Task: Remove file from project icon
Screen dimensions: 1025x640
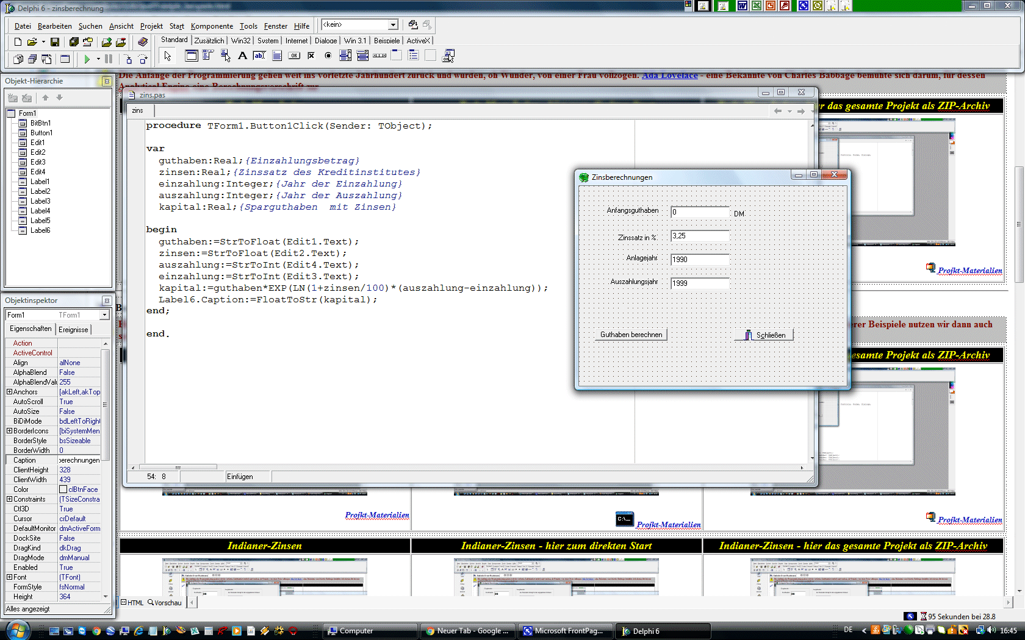Action: [121, 42]
